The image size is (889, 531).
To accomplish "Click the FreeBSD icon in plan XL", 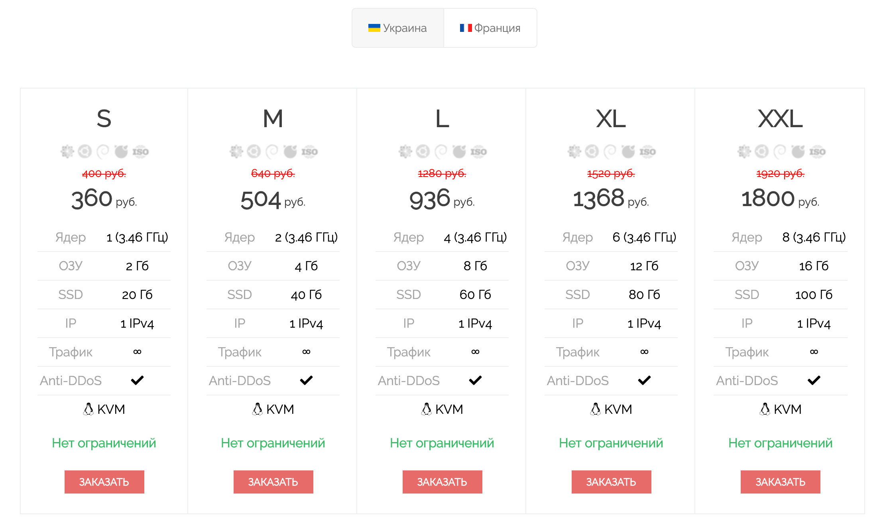I will (628, 151).
